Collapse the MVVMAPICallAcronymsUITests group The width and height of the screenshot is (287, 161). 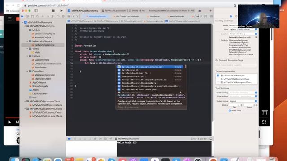pos(25,109)
